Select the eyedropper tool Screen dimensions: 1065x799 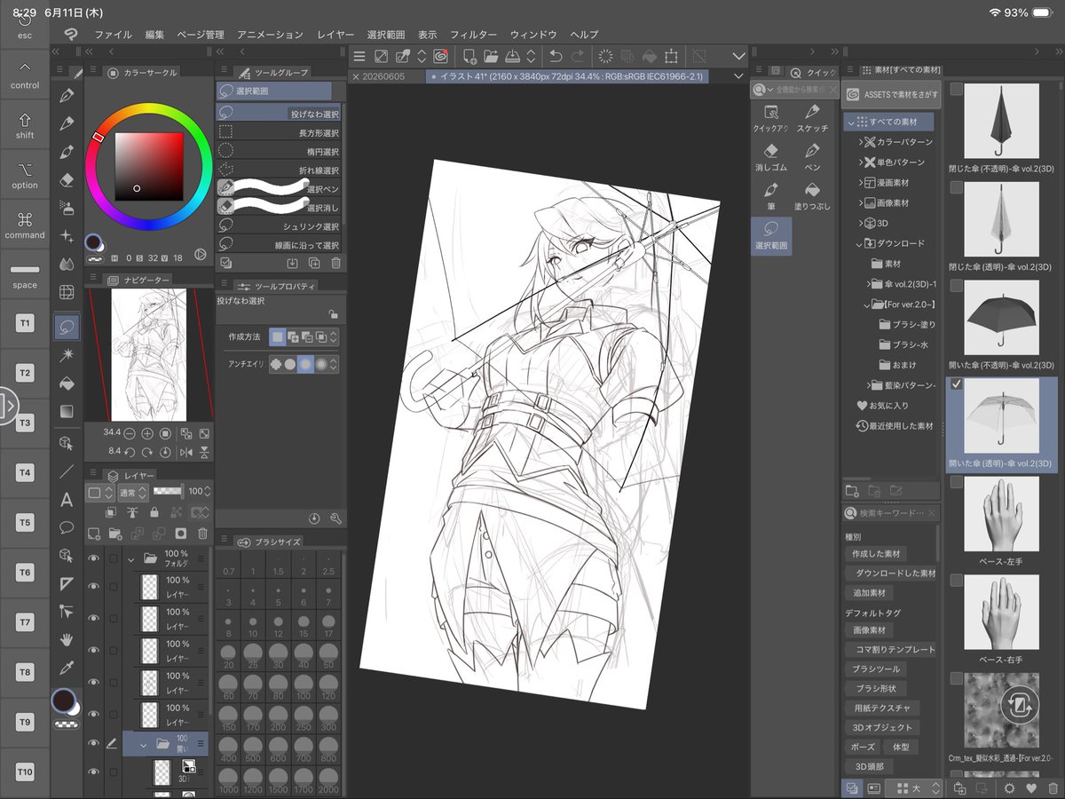coord(67,668)
